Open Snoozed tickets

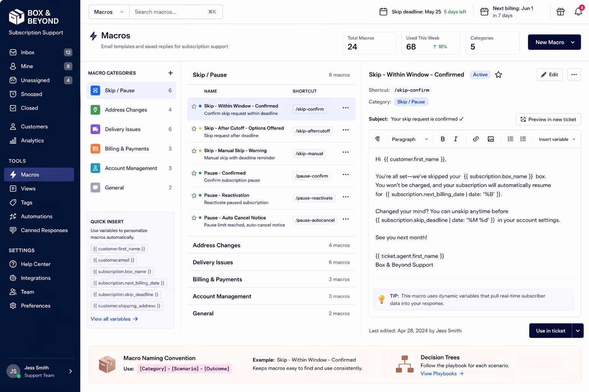(39, 94)
